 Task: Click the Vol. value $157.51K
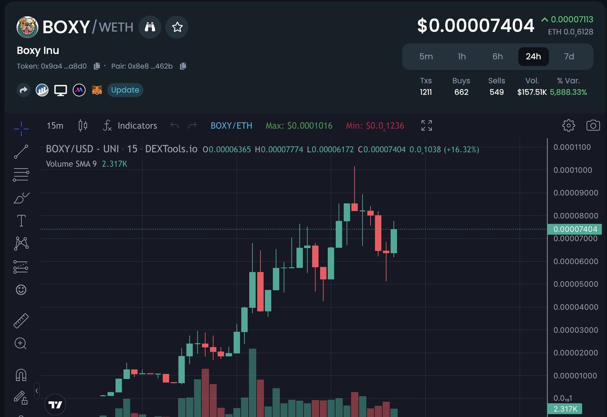(532, 92)
